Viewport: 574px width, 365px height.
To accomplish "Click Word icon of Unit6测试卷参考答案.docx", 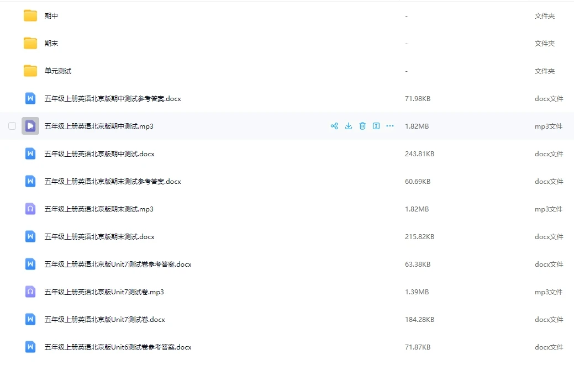I will click(x=30, y=347).
